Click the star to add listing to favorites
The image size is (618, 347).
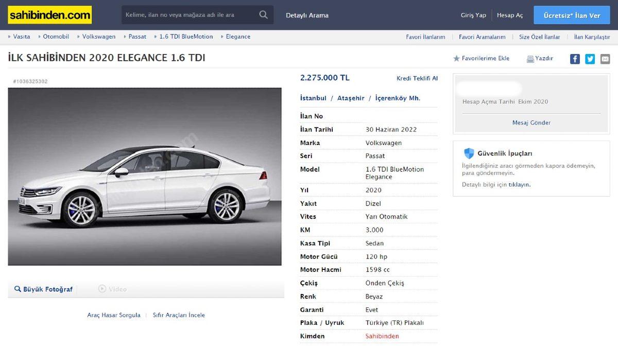(x=456, y=59)
